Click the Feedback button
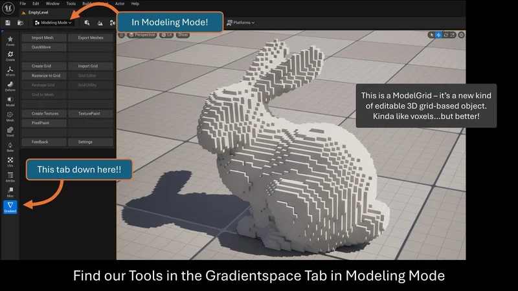This screenshot has height=291, width=518. 44,142
